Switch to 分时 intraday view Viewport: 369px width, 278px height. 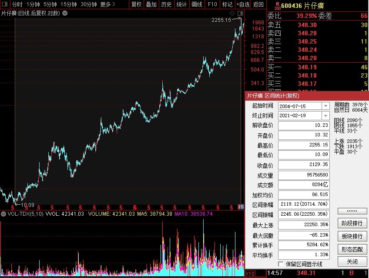click(17, 4)
